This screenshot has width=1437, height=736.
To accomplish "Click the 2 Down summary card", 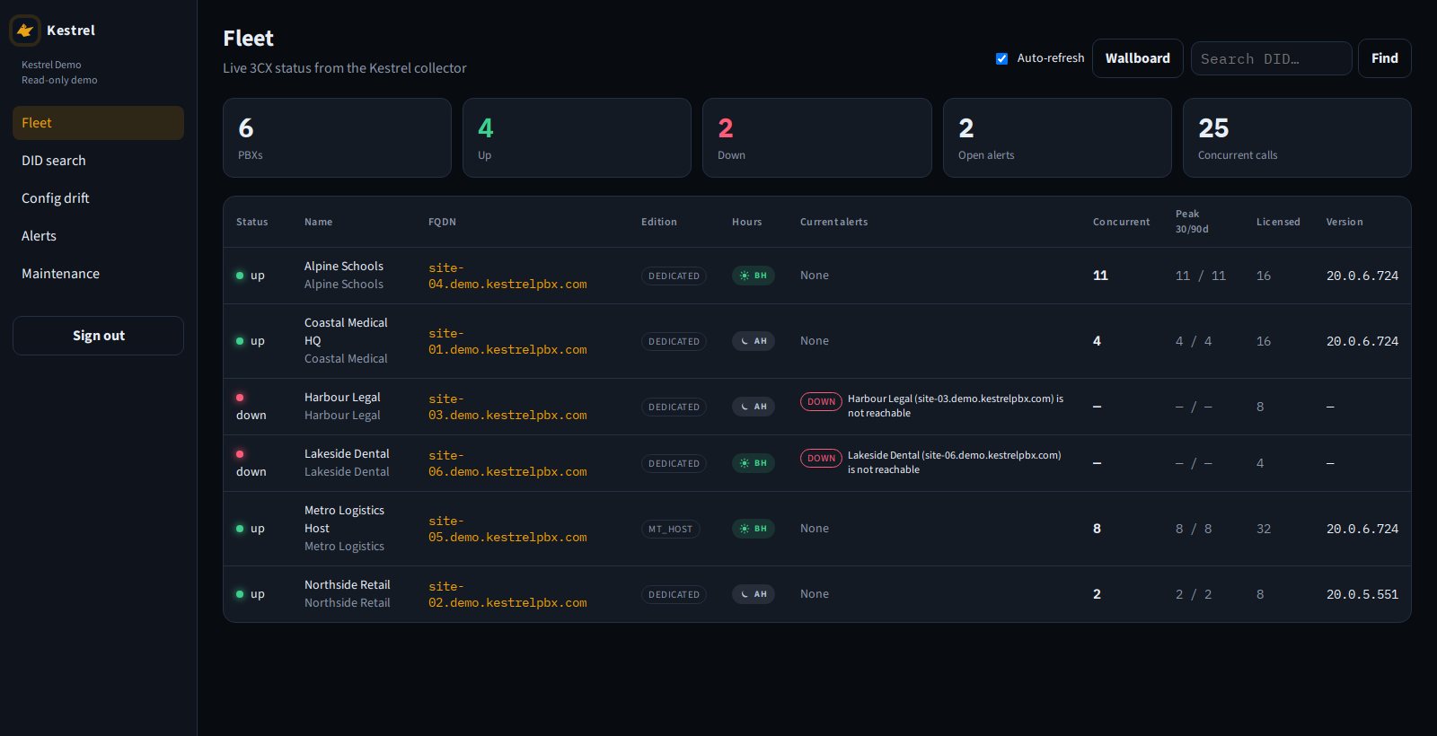I will pyautogui.click(x=816, y=137).
